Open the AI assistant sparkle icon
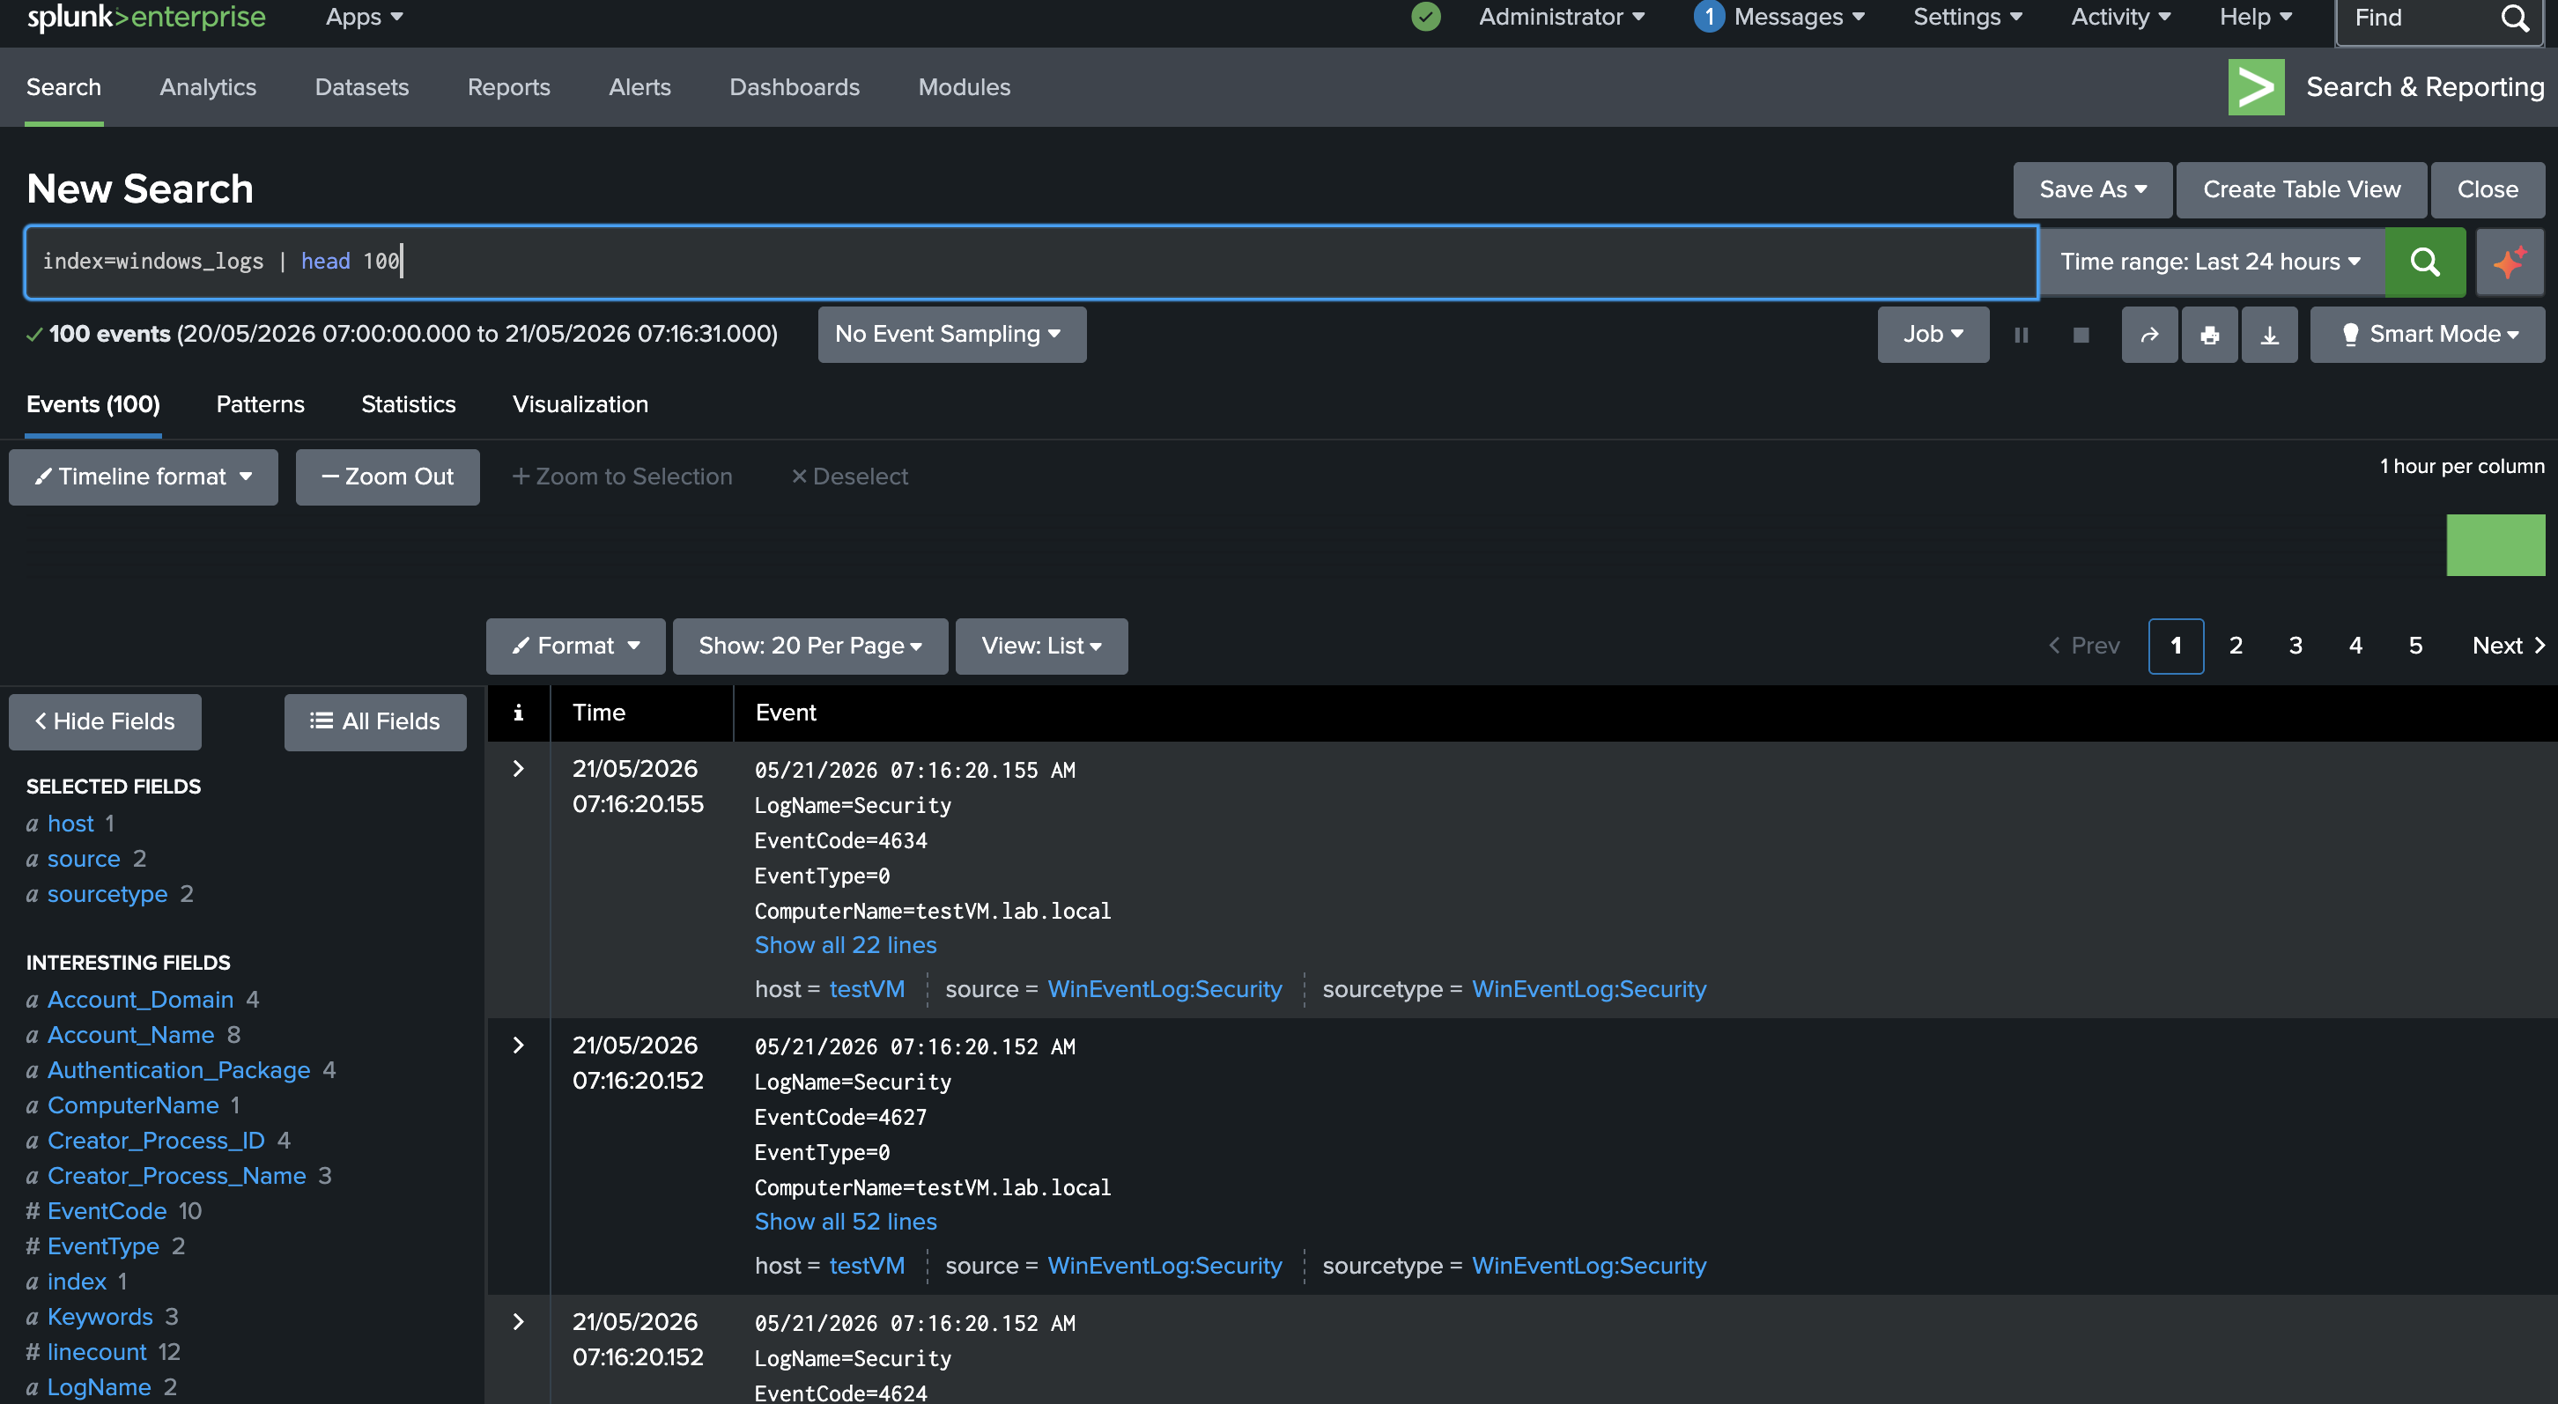Screen dimensions: 2558x1404 click(2510, 262)
